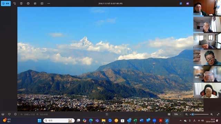The image size is (221, 124).
Task: Click the toolbar icon right of the printer
Action: [x=35, y=3]
